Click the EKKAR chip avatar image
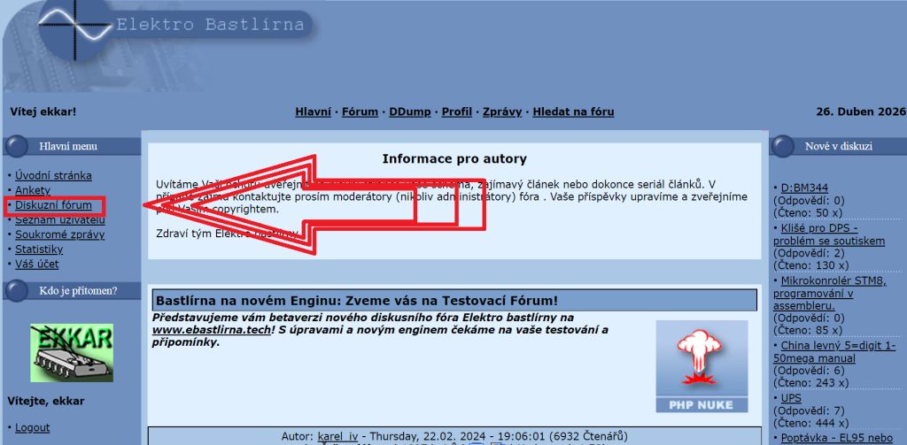The image size is (907, 445). [x=72, y=352]
